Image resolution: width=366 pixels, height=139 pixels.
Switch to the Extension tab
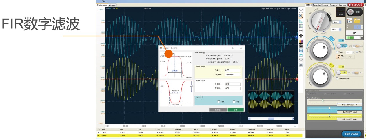[x=317, y=5]
